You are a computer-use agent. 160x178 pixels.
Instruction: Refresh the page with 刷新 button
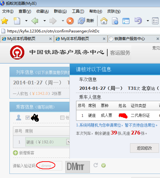(x=86, y=21)
